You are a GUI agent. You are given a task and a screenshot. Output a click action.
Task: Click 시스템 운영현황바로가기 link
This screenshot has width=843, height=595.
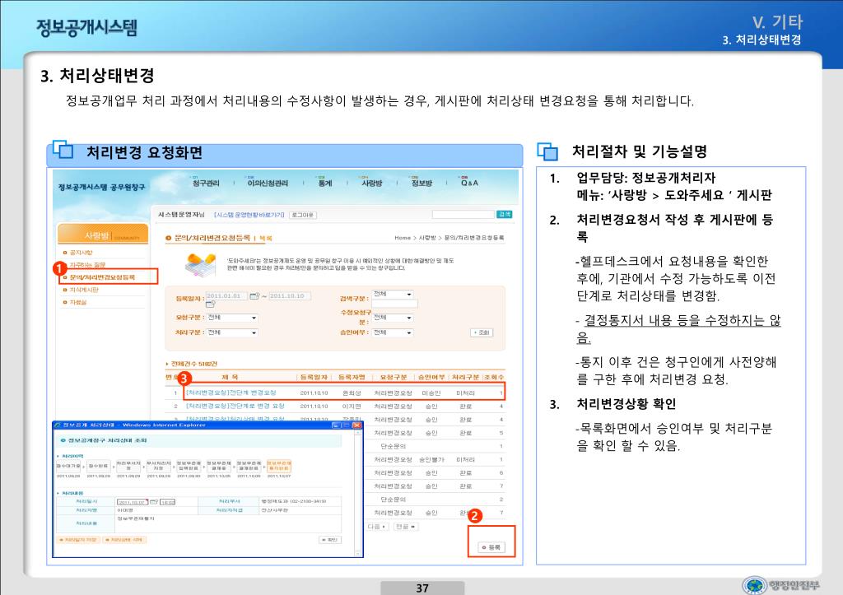coord(249,215)
